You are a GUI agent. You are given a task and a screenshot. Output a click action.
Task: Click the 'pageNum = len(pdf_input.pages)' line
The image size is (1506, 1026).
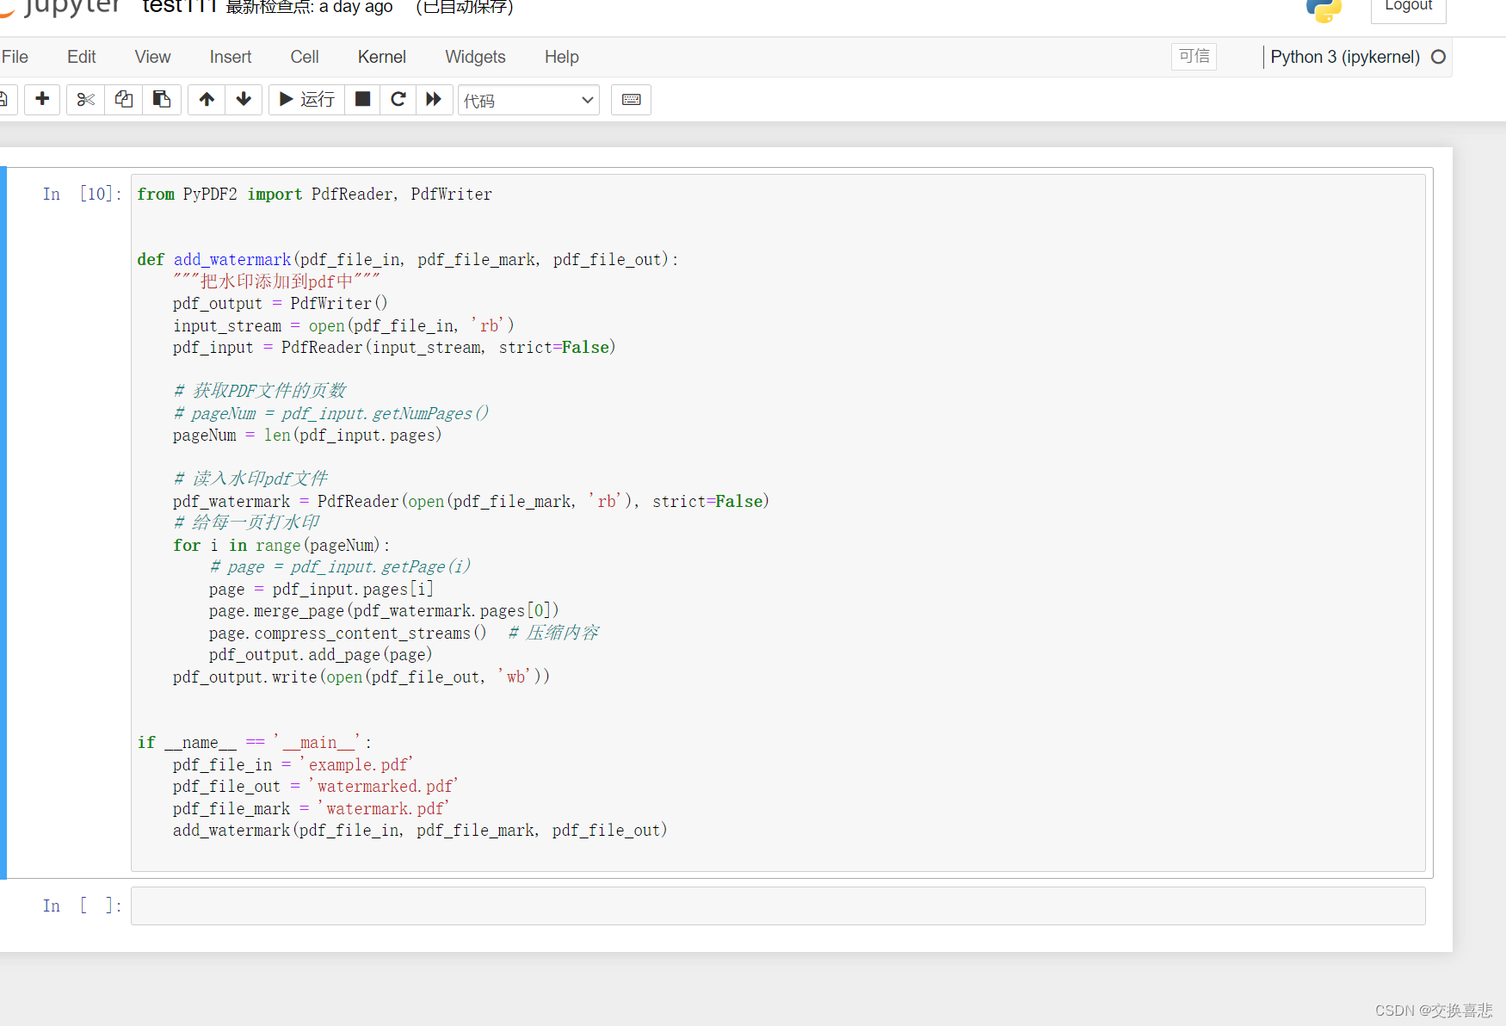point(307,436)
